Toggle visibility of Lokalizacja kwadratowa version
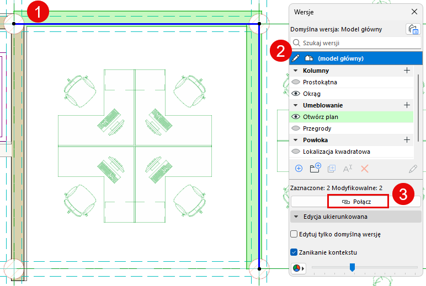 (x=296, y=152)
